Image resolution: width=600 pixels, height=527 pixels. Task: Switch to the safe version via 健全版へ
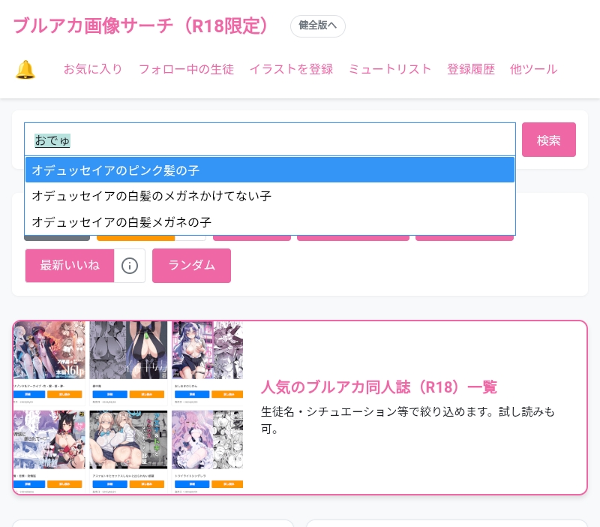click(x=317, y=26)
